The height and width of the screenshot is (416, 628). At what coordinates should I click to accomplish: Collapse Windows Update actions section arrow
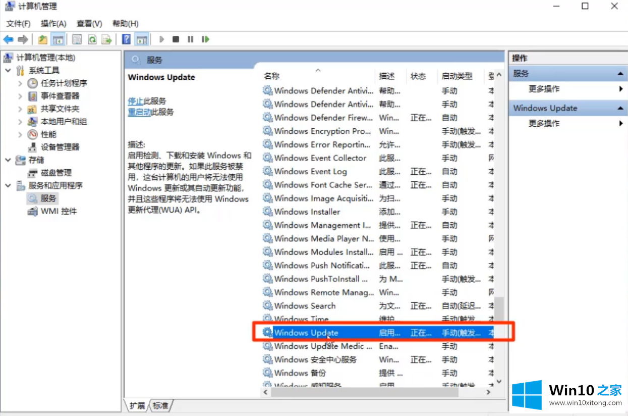[620, 109]
